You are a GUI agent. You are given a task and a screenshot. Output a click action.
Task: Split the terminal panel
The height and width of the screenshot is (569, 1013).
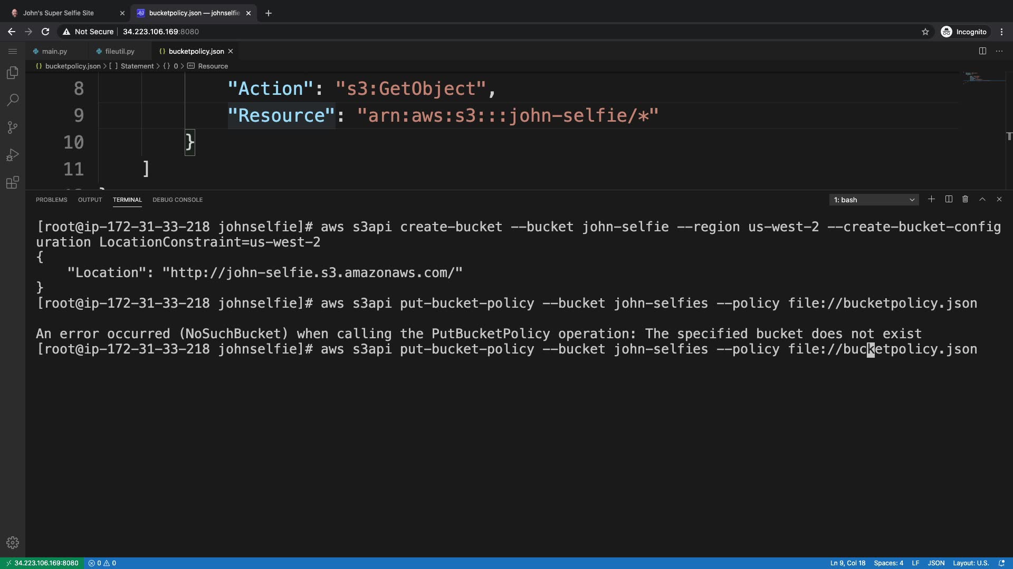point(949,199)
